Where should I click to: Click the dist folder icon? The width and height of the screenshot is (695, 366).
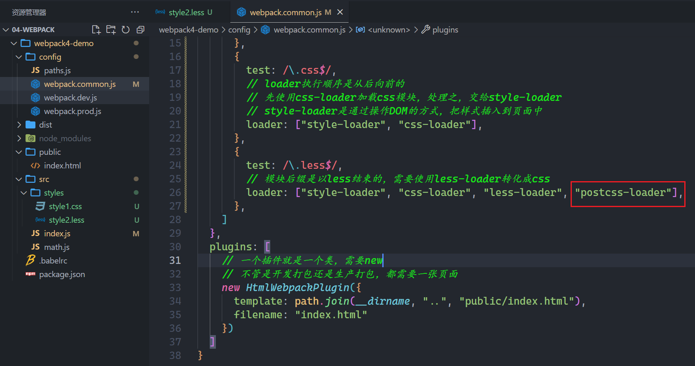30,125
